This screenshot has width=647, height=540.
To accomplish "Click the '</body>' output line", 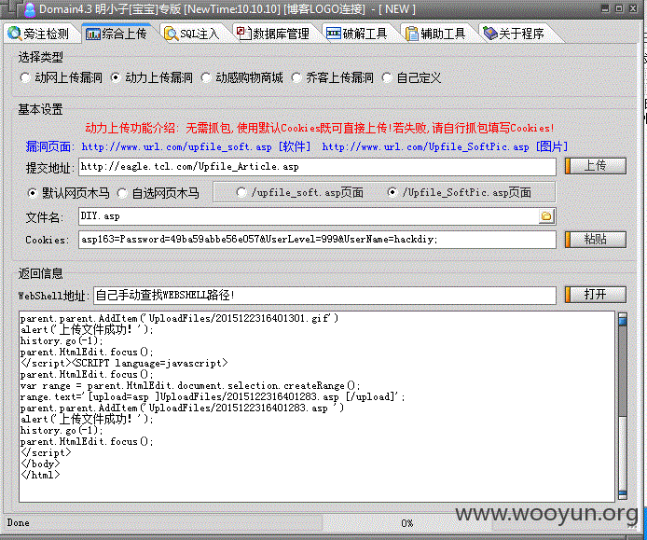I will coord(40,464).
